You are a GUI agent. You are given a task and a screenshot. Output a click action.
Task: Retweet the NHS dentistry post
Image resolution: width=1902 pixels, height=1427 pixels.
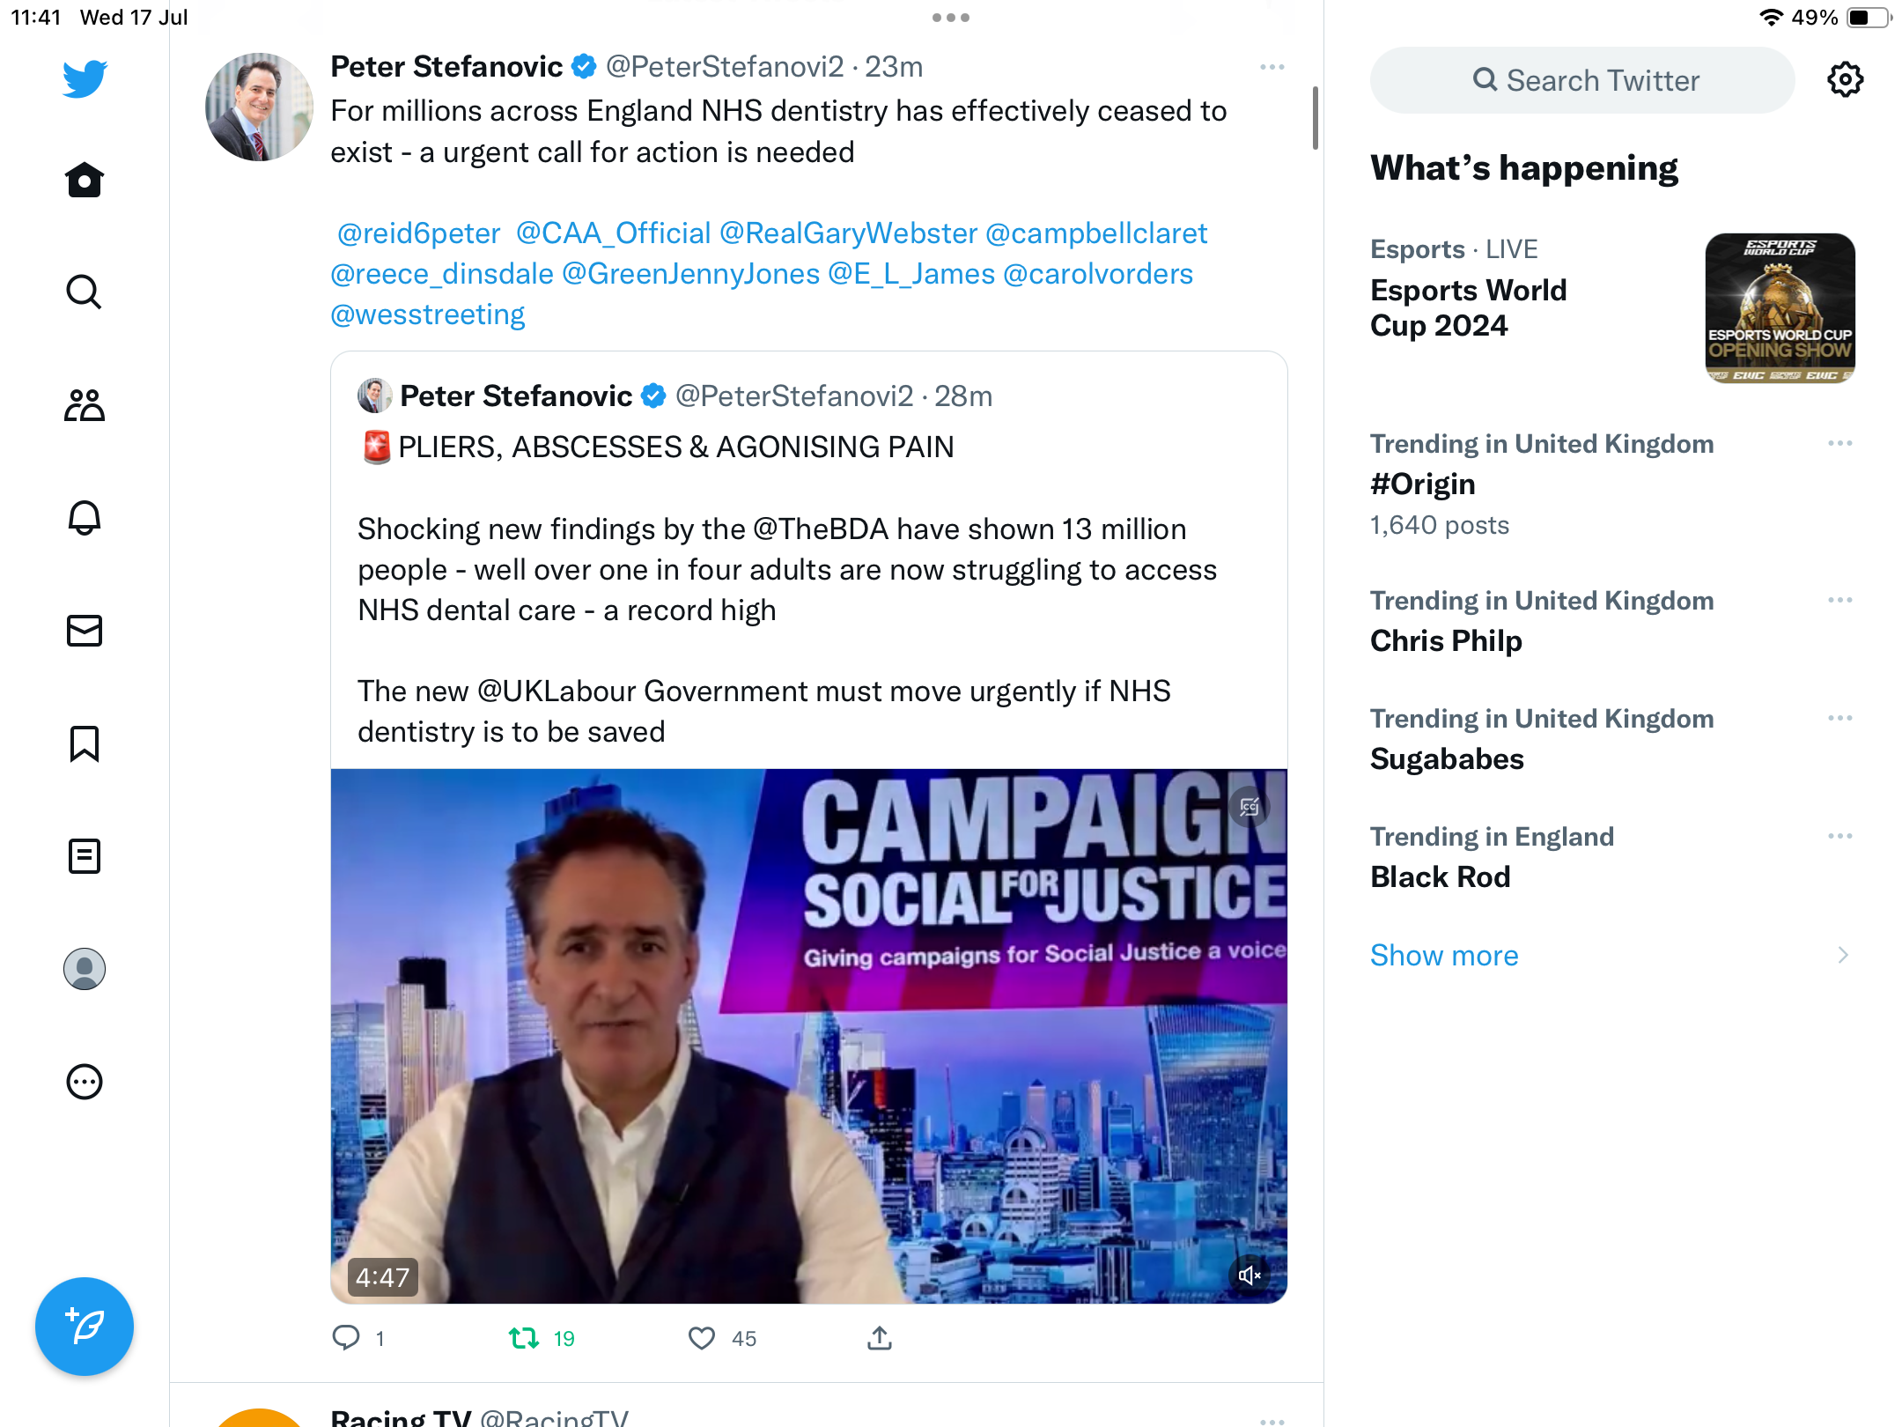[x=525, y=1338]
